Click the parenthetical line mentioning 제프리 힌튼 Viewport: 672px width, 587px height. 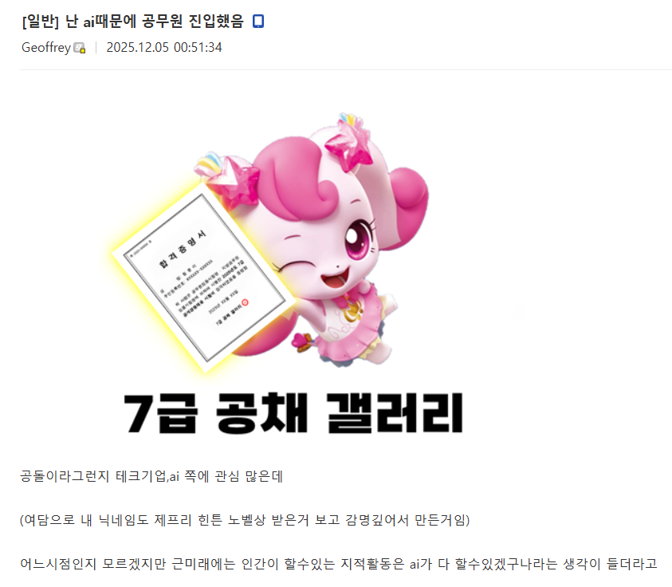(245, 520)
